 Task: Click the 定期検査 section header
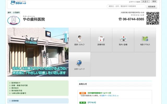click(38, 101)
